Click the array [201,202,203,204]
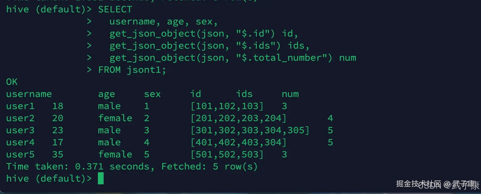 click(238, 118)
